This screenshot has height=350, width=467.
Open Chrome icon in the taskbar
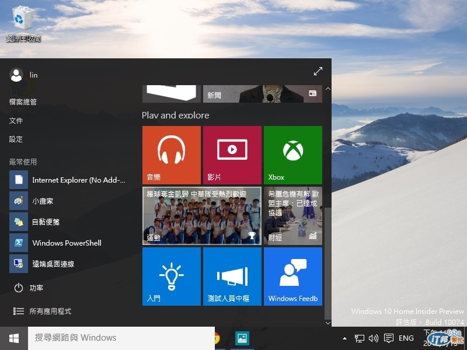tap(217, 338)
